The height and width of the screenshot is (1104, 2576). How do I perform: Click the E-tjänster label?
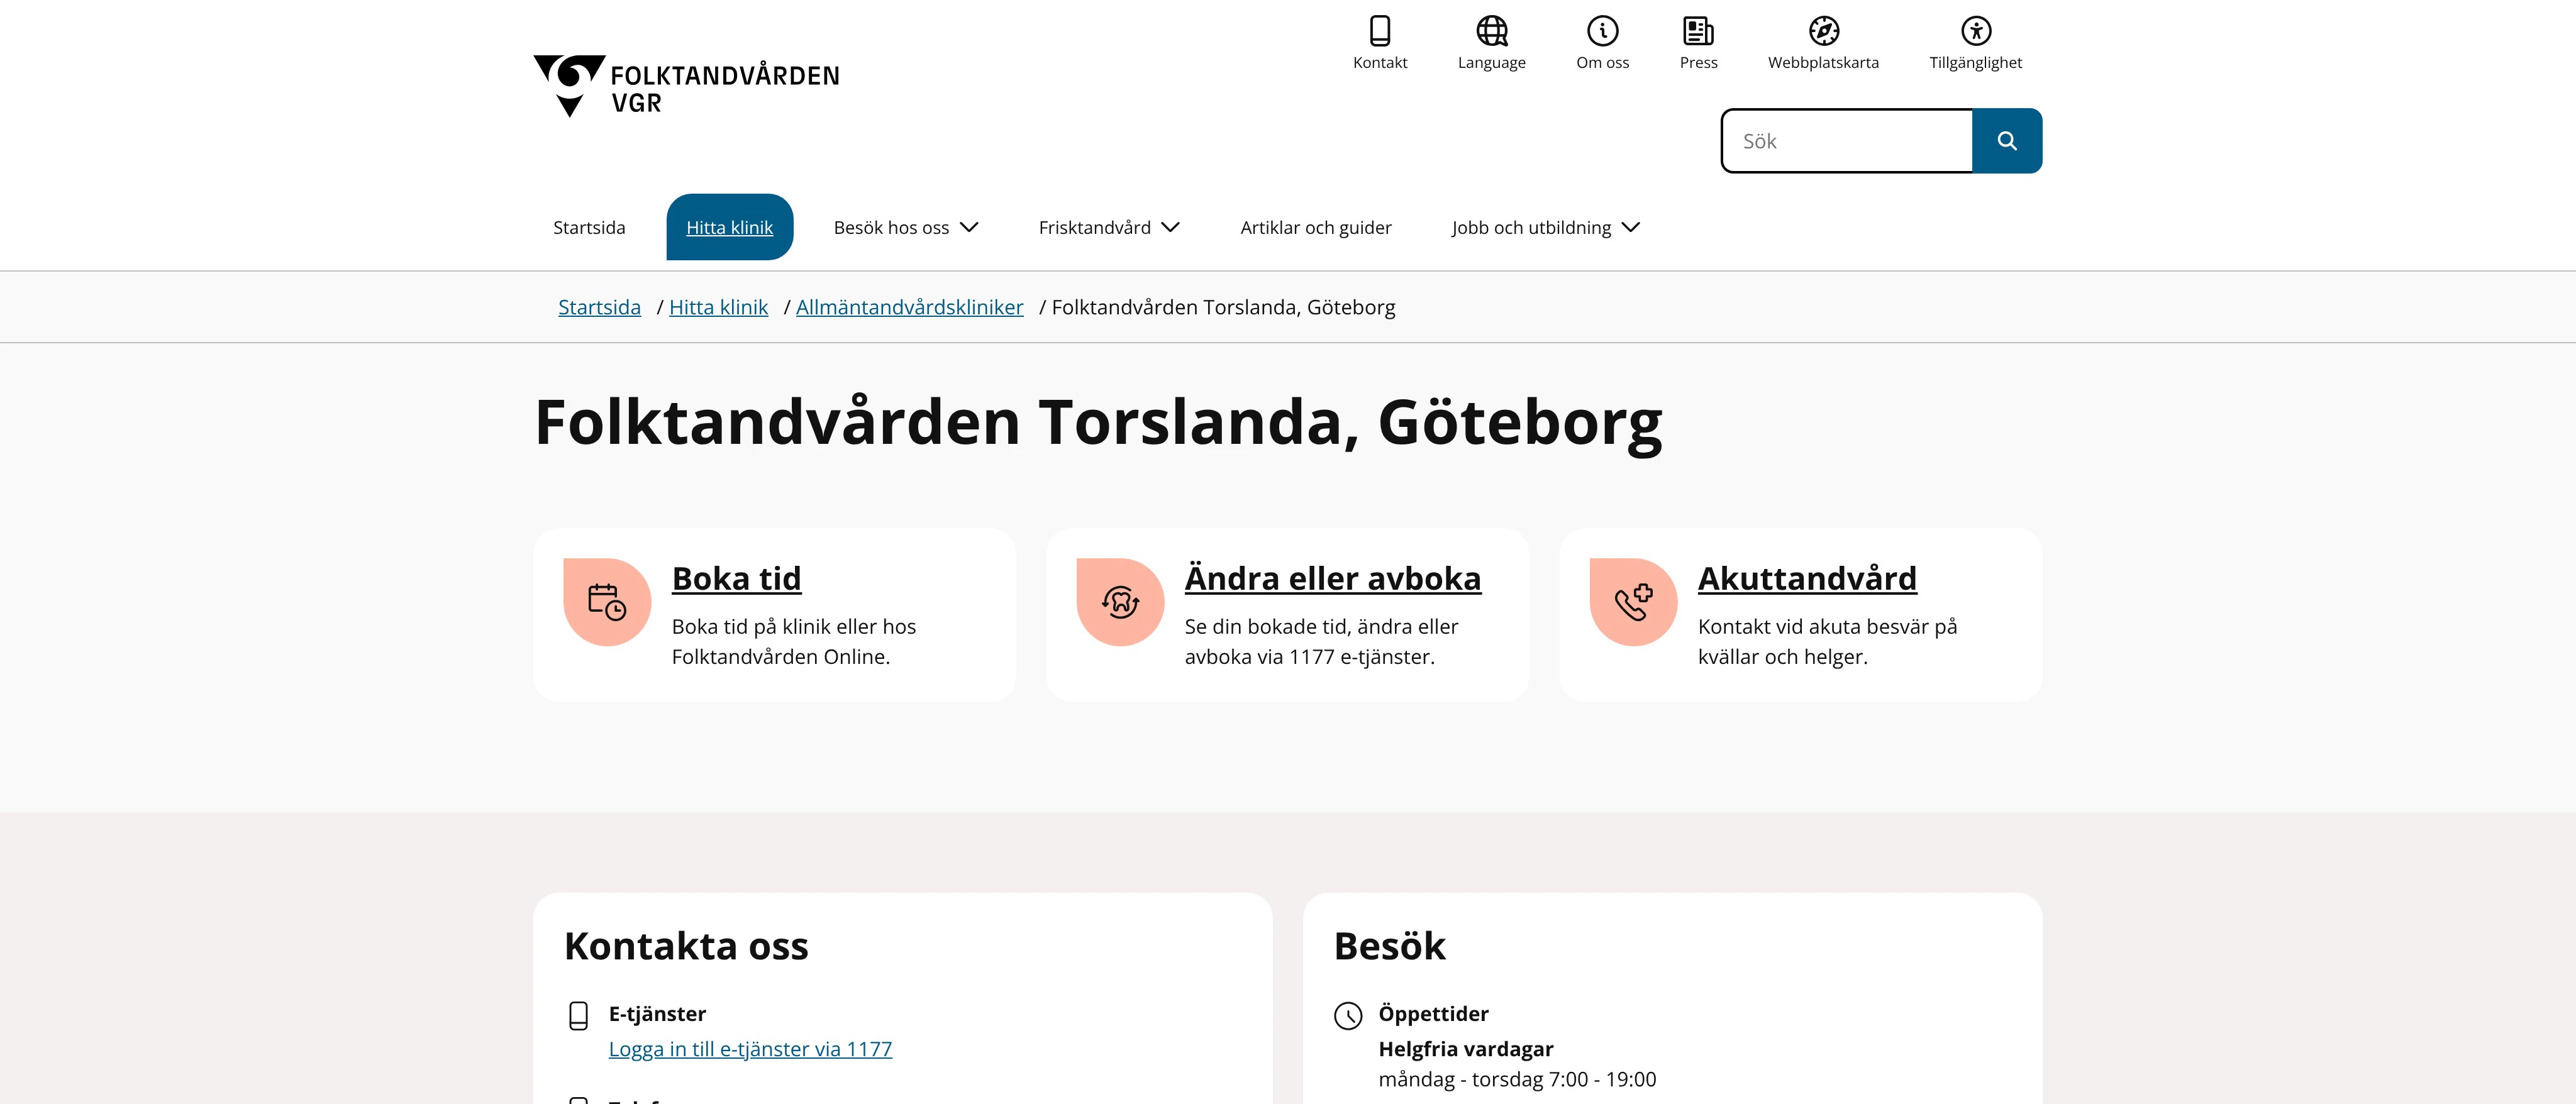click(657, 1014)
